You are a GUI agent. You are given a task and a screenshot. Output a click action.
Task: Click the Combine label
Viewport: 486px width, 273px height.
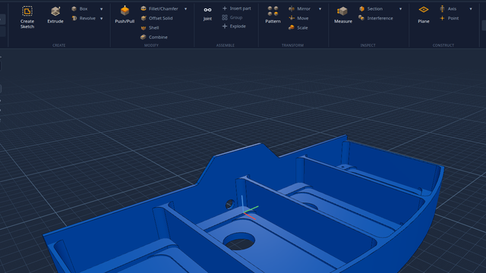(158, 37)
